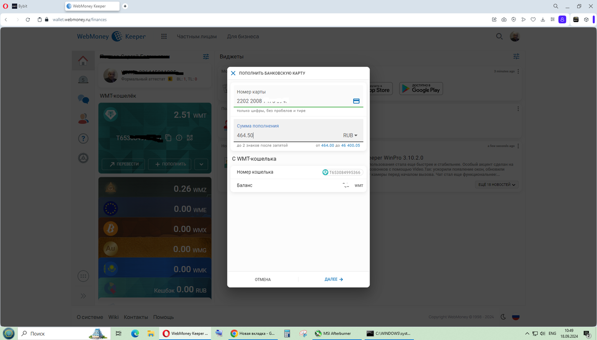
Task: Reload the page
Action: point(27,19)
